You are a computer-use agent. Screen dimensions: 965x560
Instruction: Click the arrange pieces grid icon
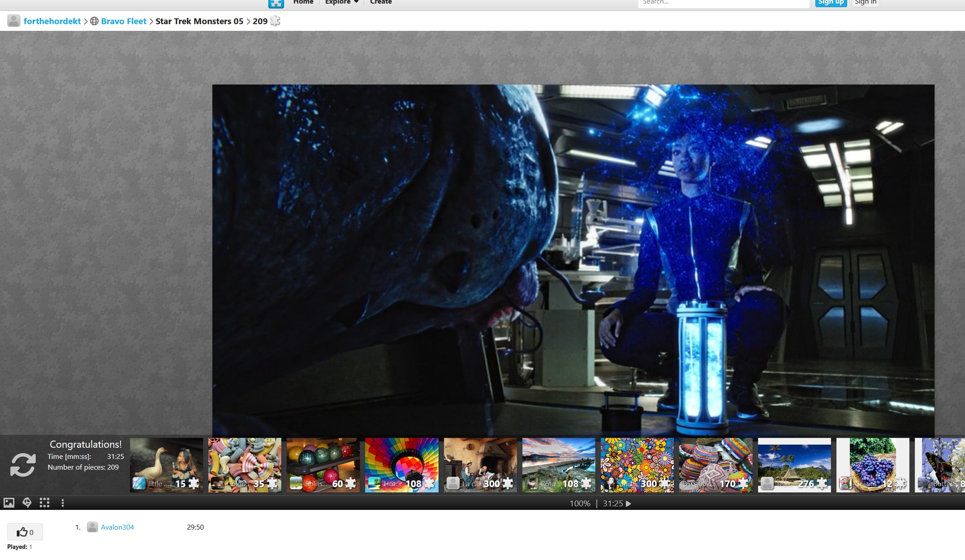(x=44, y=503)
